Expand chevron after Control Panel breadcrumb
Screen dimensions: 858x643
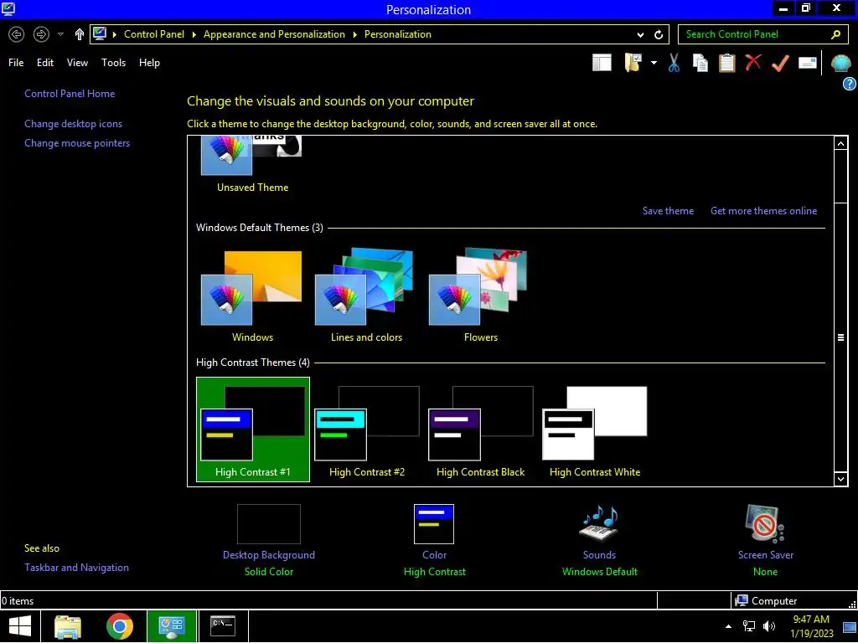click(194, 34)
